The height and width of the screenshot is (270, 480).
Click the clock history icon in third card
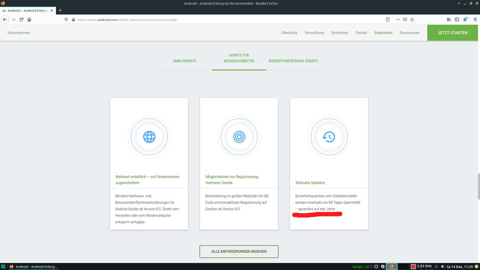[x=329, y=137]
